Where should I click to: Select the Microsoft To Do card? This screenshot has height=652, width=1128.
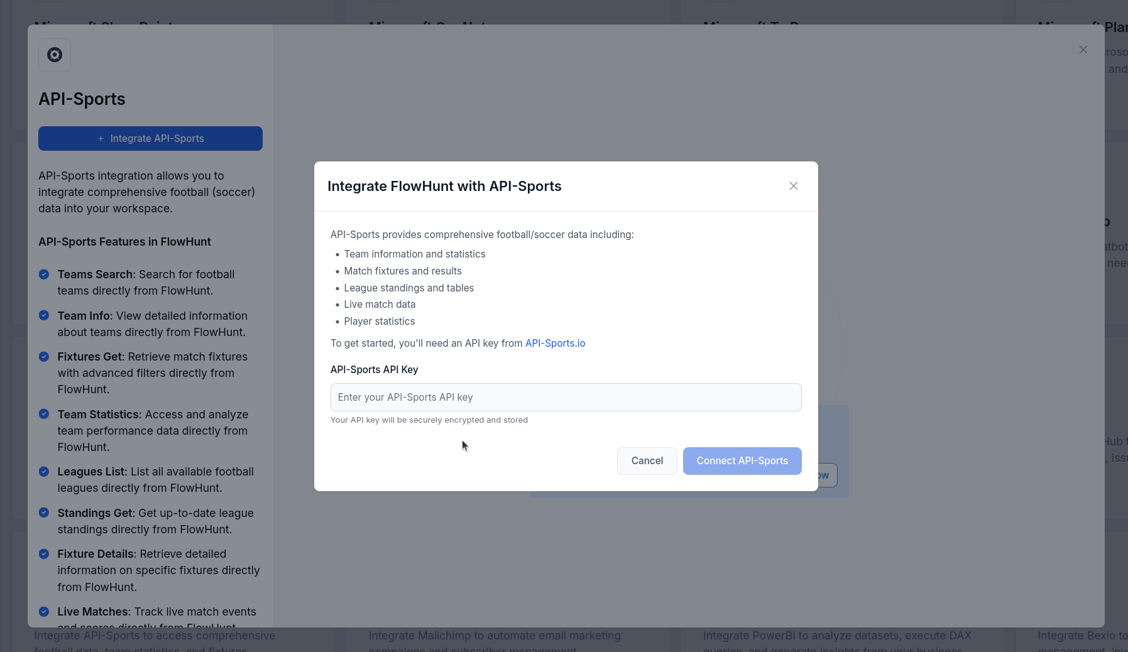742,27
